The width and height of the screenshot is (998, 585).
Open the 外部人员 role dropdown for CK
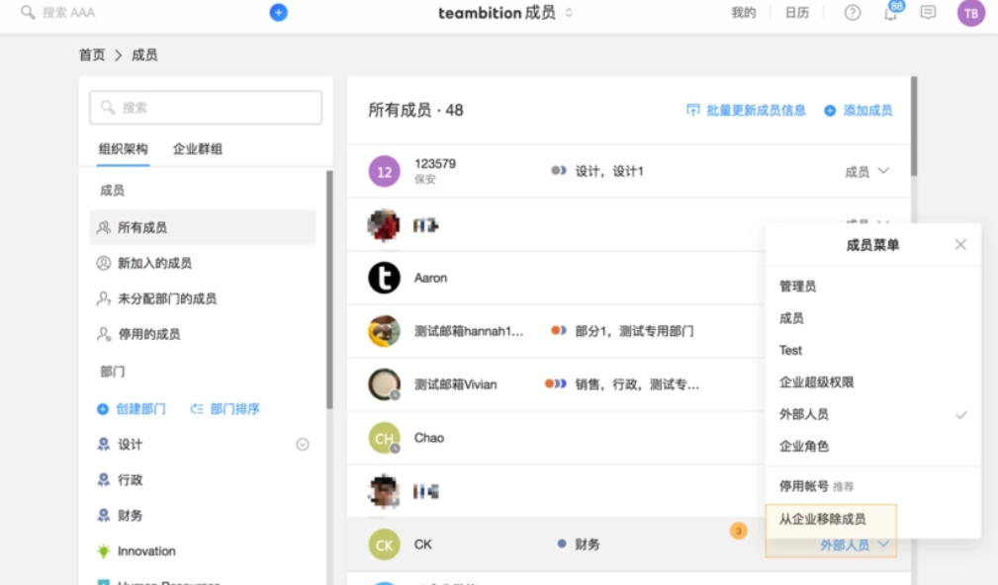pos(855,544)
